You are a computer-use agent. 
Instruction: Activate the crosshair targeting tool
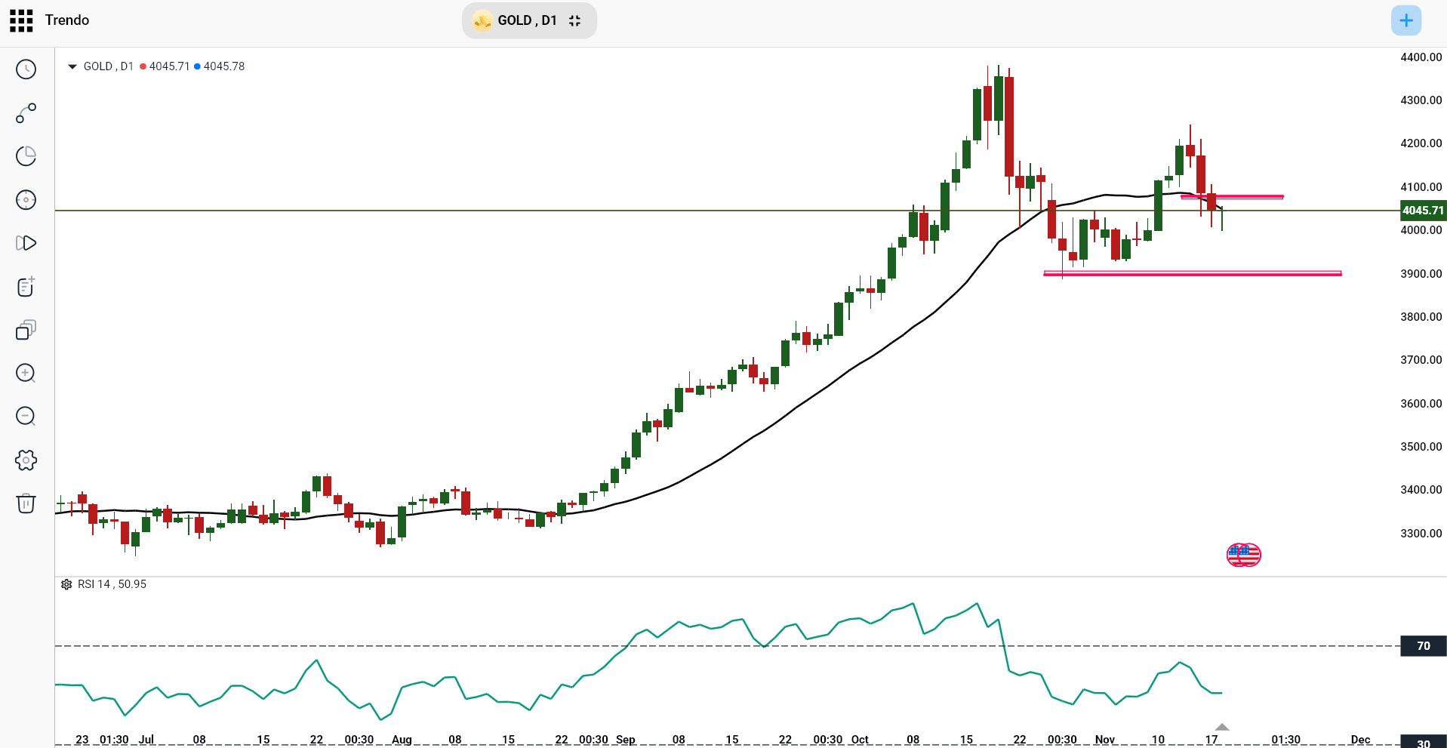coord(26,200)
